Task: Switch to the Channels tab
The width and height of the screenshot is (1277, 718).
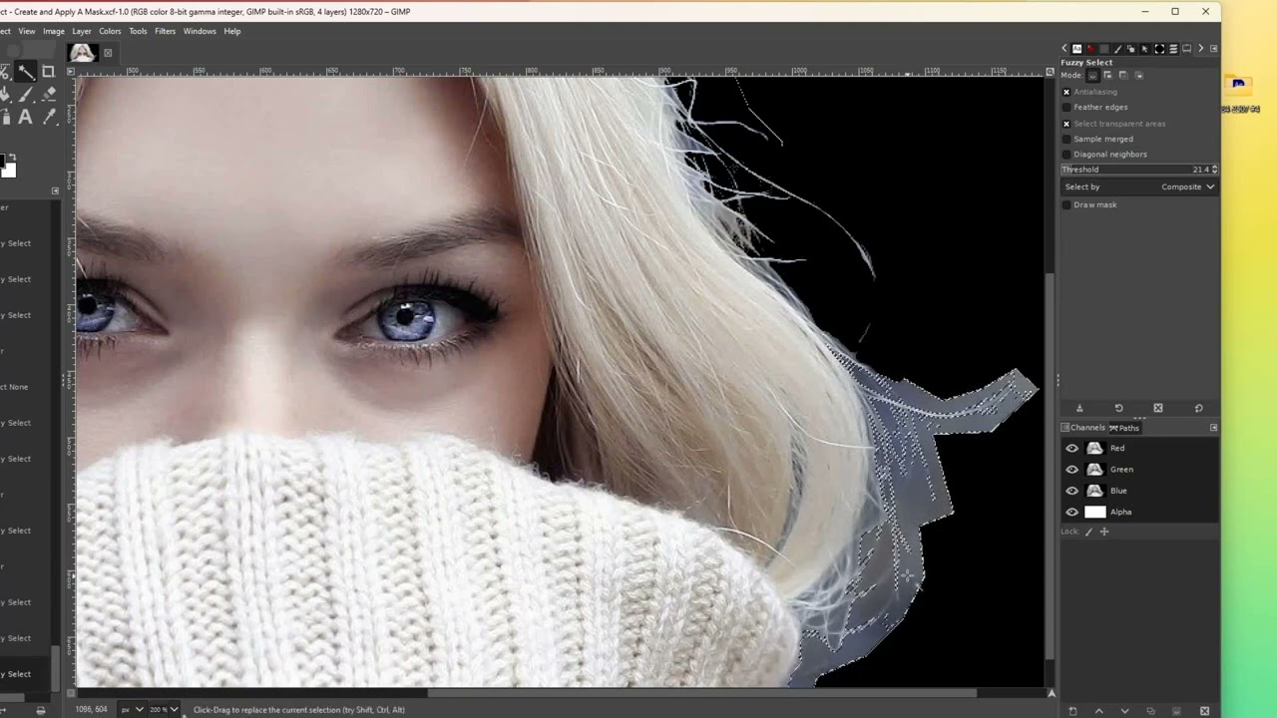Action: (1083, 428)
